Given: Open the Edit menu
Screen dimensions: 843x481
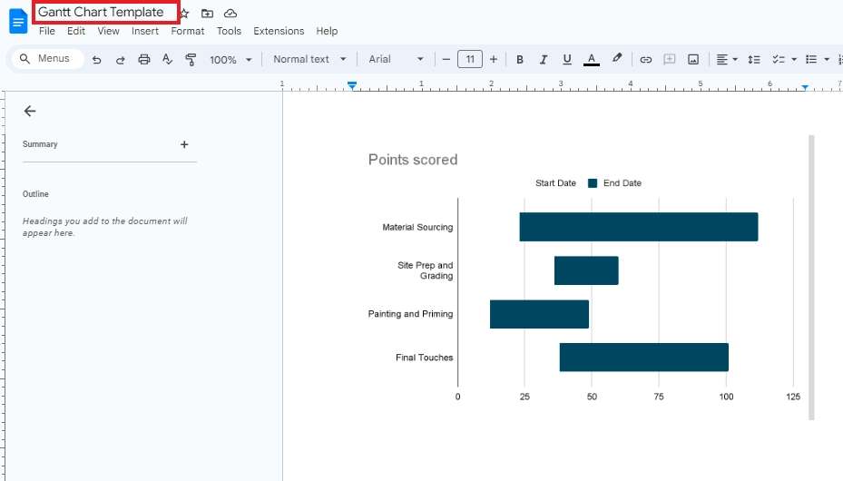Looking at the screenshot, I should (x=76, y=31).
